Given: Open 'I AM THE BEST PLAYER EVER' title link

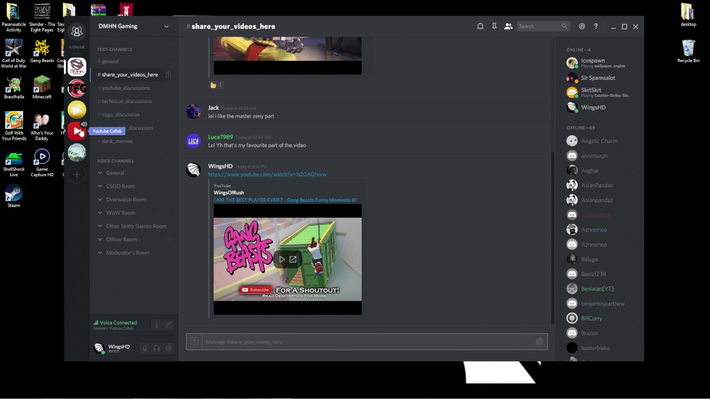Looking at the screenshot, I should (x=285, y=200).
